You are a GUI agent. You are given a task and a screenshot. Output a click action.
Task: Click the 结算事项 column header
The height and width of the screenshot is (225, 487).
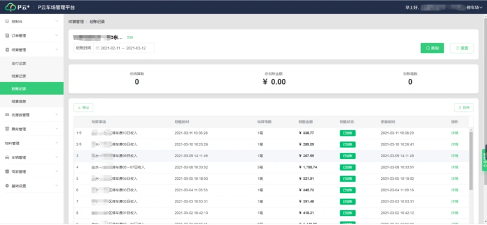pos(99,122)
